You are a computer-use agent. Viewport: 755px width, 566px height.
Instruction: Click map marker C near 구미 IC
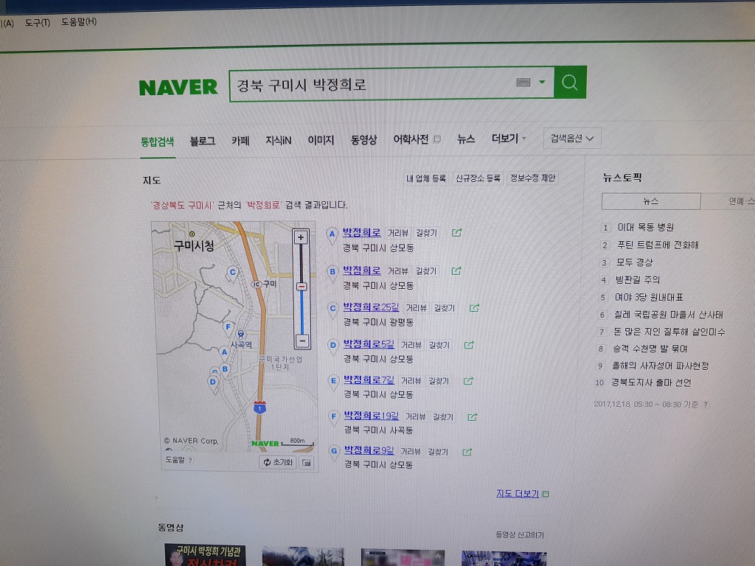(x=232, y=273)
